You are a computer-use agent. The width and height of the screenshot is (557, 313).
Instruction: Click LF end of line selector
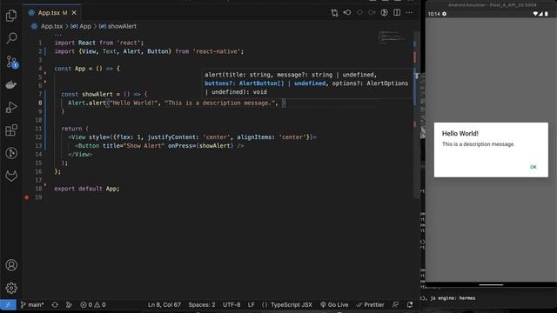251,304
